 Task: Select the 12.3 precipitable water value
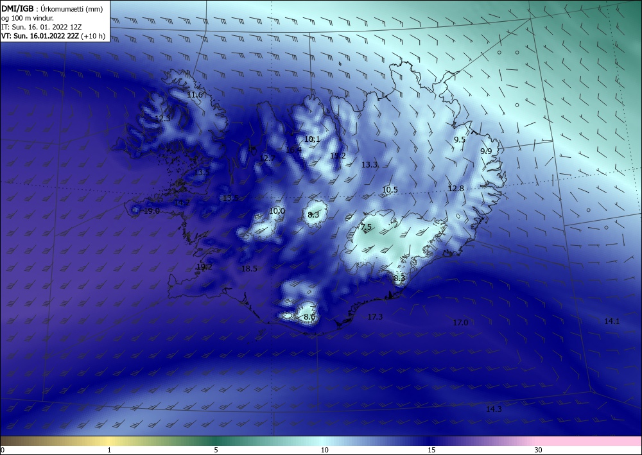(x=162, y=119)
